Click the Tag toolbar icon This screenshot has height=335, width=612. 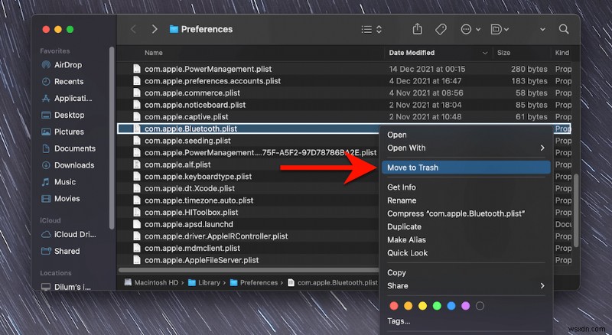point(441,29)
